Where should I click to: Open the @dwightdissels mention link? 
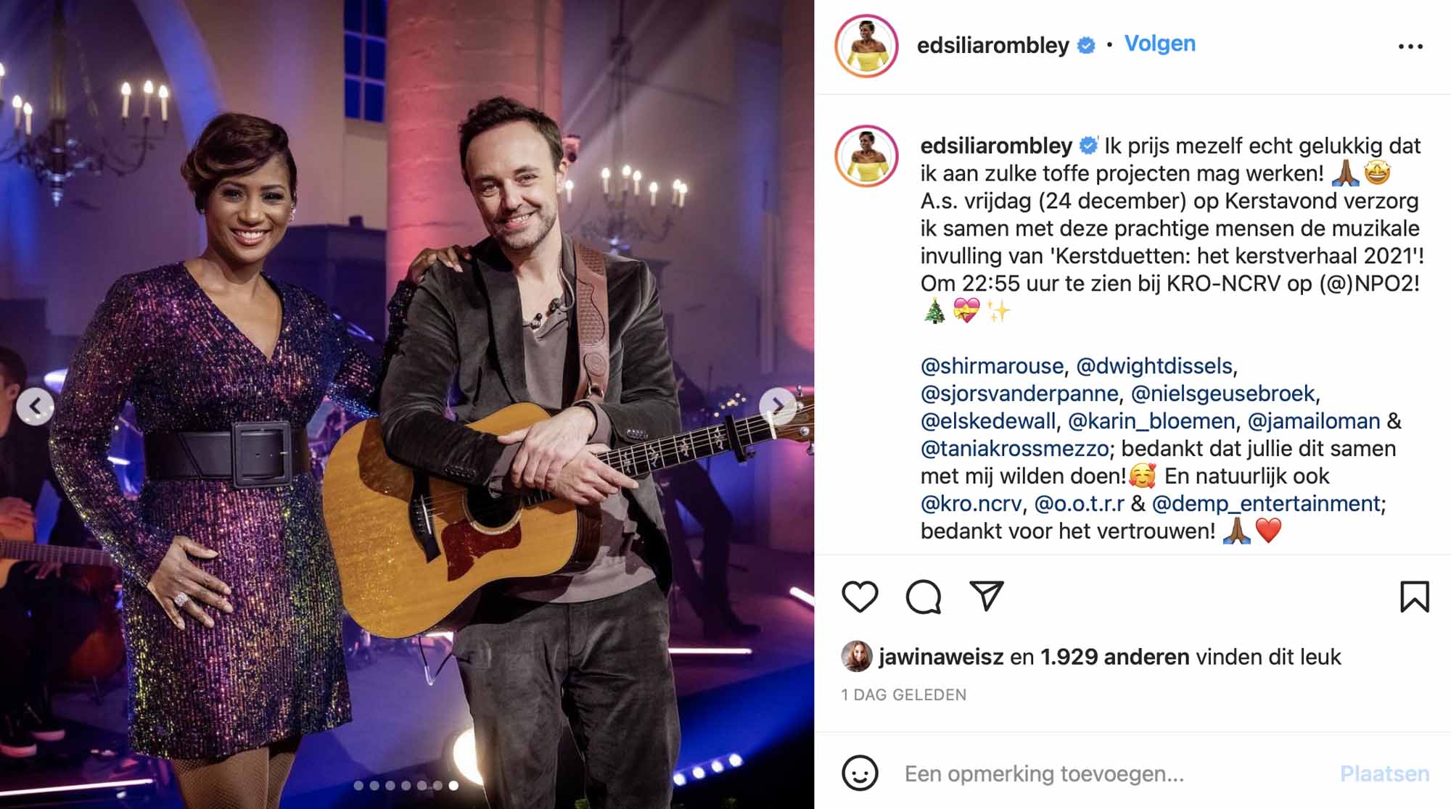[1154, 366]
